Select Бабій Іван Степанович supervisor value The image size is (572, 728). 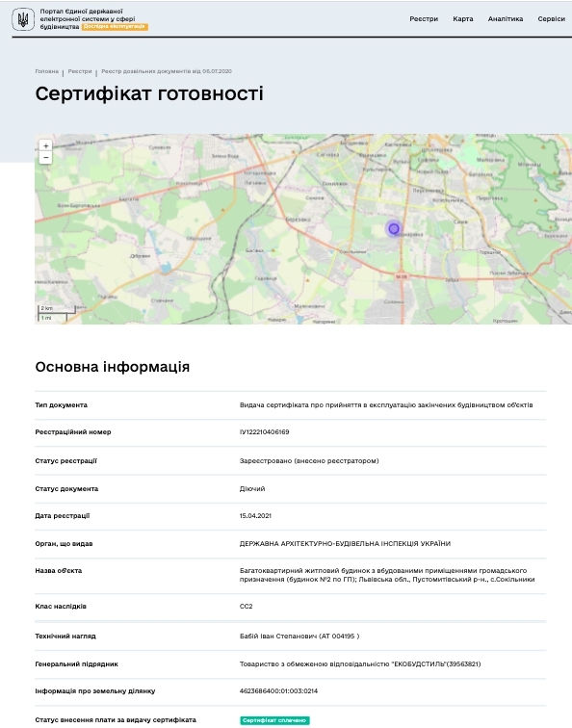(x=299, y=637)
